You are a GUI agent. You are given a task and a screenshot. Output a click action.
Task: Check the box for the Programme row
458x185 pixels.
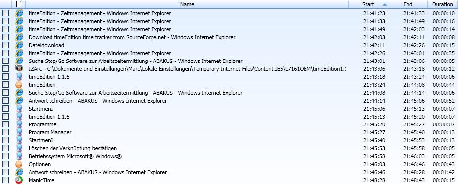pyautogui.click(x=5, y=124)
